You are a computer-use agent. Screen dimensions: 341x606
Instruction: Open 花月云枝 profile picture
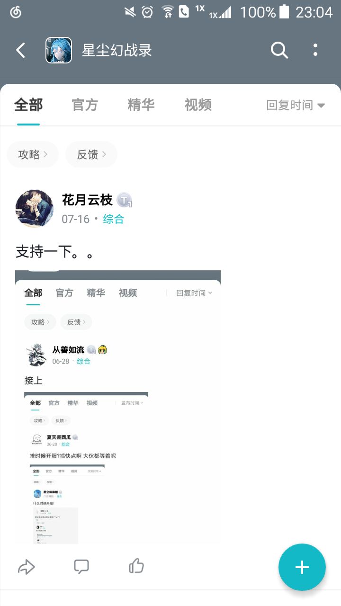coord(35,208)
